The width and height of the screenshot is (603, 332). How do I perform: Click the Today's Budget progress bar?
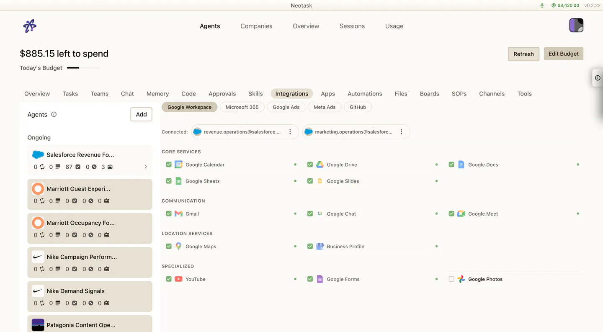(83, 68)
